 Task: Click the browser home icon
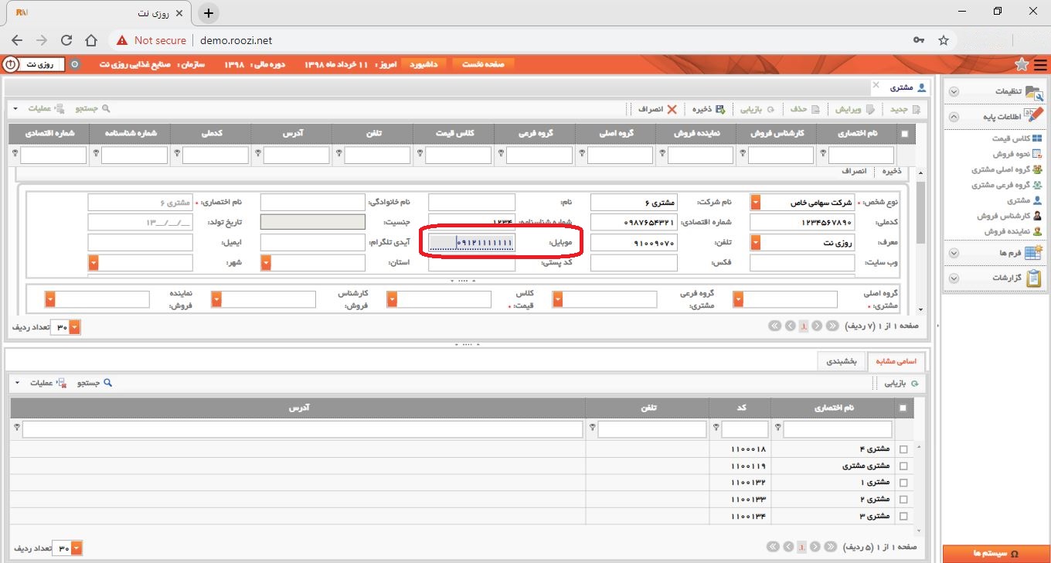91,40
